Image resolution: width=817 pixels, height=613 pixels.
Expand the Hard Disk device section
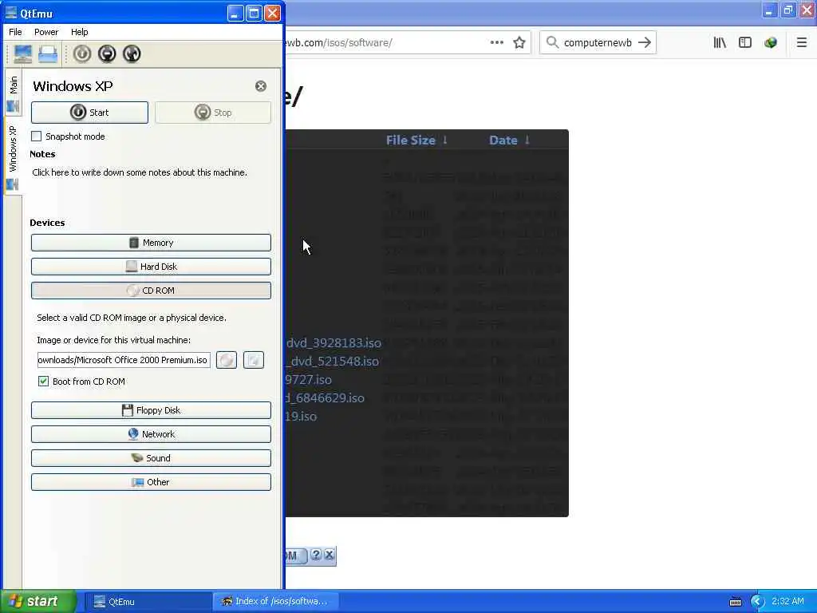tap(151, 267)
